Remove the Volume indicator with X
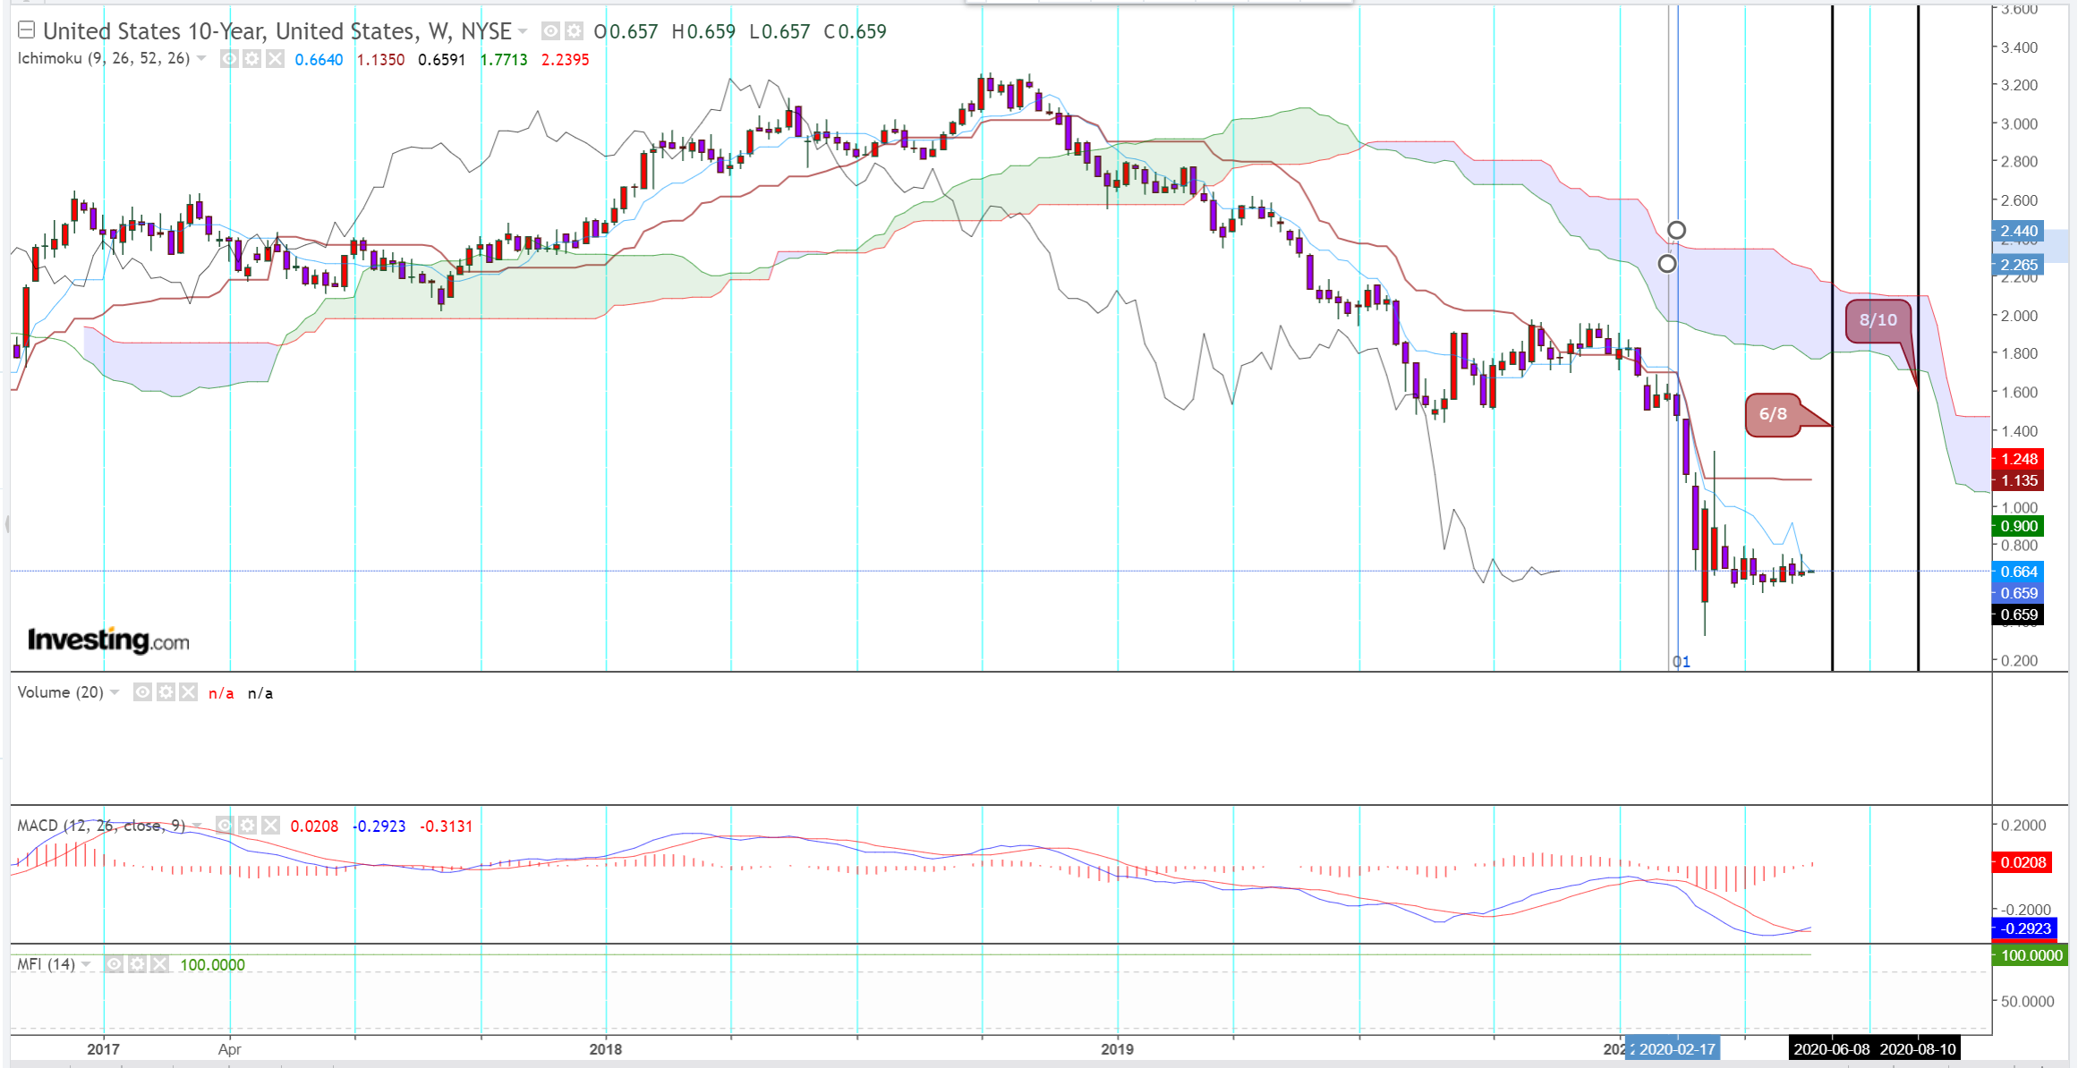The height and width of the screenshot is (1068, 2078). (x=188, y=692)
